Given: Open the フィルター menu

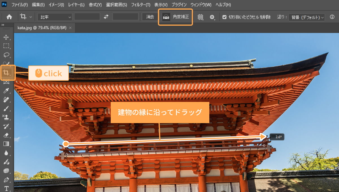Looking at the screenshot, I should click(x=141, y=5).
